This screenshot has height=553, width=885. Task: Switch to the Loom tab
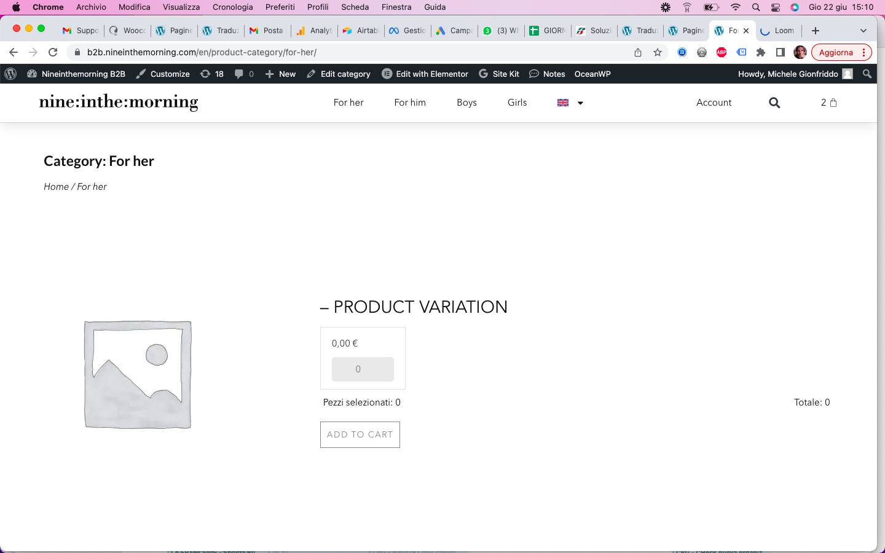[x=777, y=31]
